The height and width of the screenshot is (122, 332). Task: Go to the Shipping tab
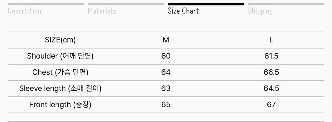[x=260, y=11]
